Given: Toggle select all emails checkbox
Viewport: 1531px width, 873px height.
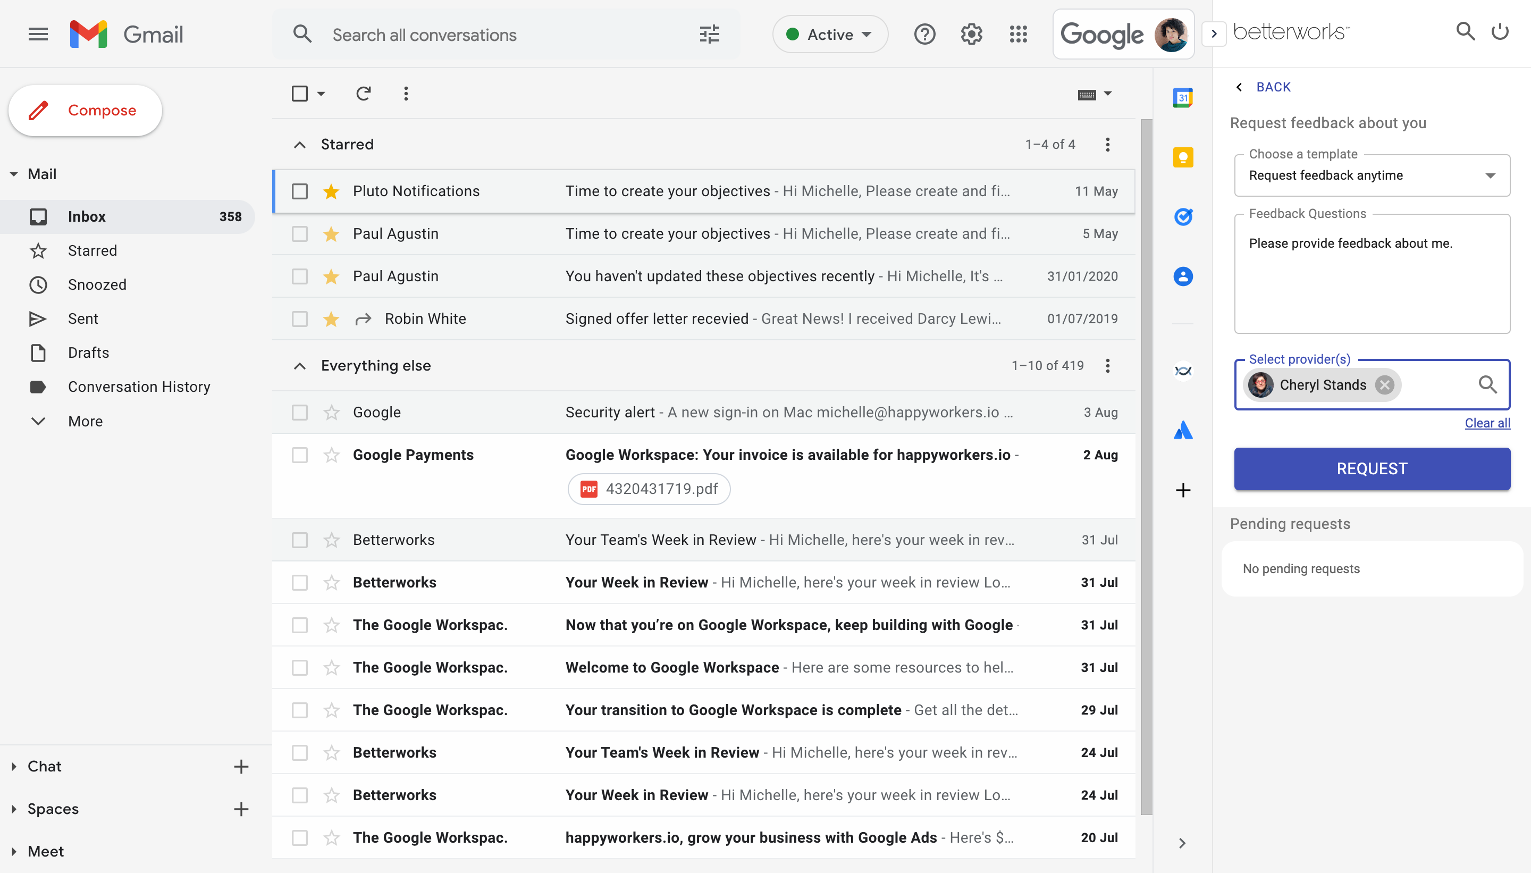Looking at the screenshot, I should coord(300,95).
